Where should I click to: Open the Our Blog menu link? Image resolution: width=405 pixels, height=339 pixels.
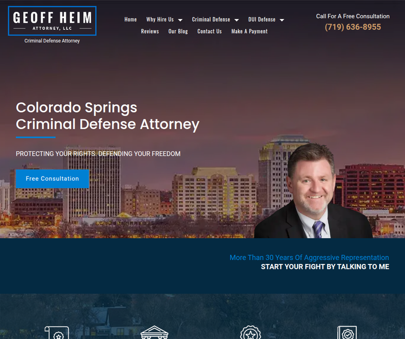pyautogui.click(x=178, y=31)
